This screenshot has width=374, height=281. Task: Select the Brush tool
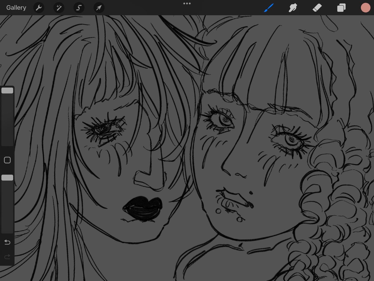click(x=268, y=8)
